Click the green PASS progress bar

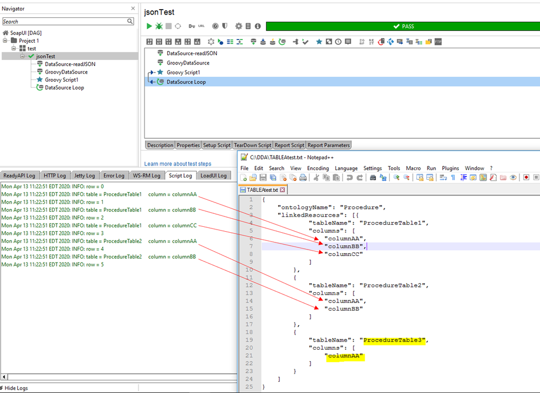403,26
